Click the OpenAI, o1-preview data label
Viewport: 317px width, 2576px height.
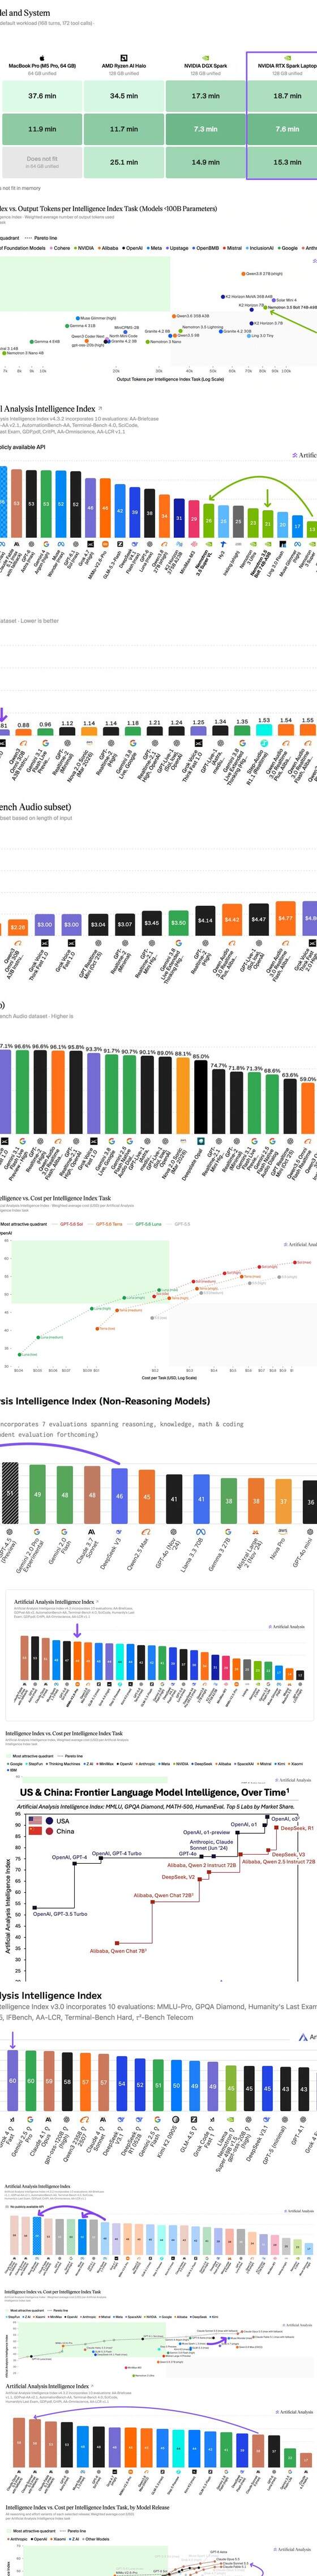tap(206, 1833)
